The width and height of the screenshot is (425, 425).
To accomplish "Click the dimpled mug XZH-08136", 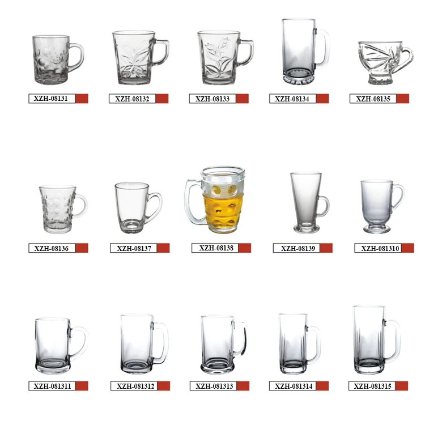I will click(63, 209).
